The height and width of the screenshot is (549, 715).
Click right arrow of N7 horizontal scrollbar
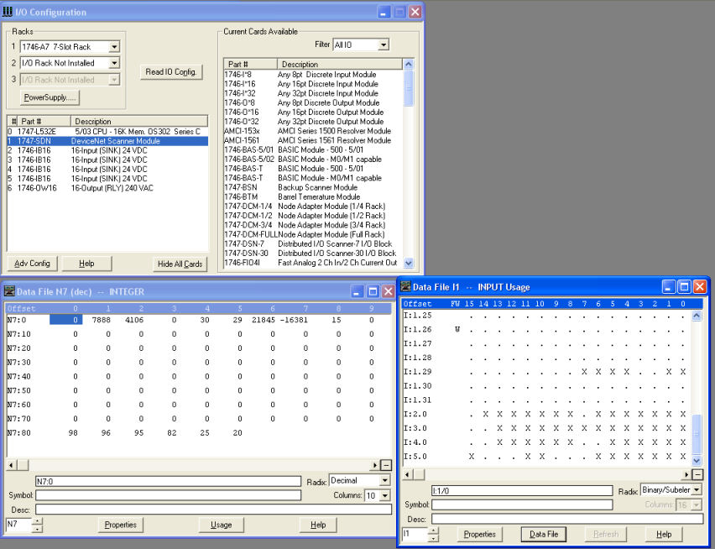tap(375, 465)
